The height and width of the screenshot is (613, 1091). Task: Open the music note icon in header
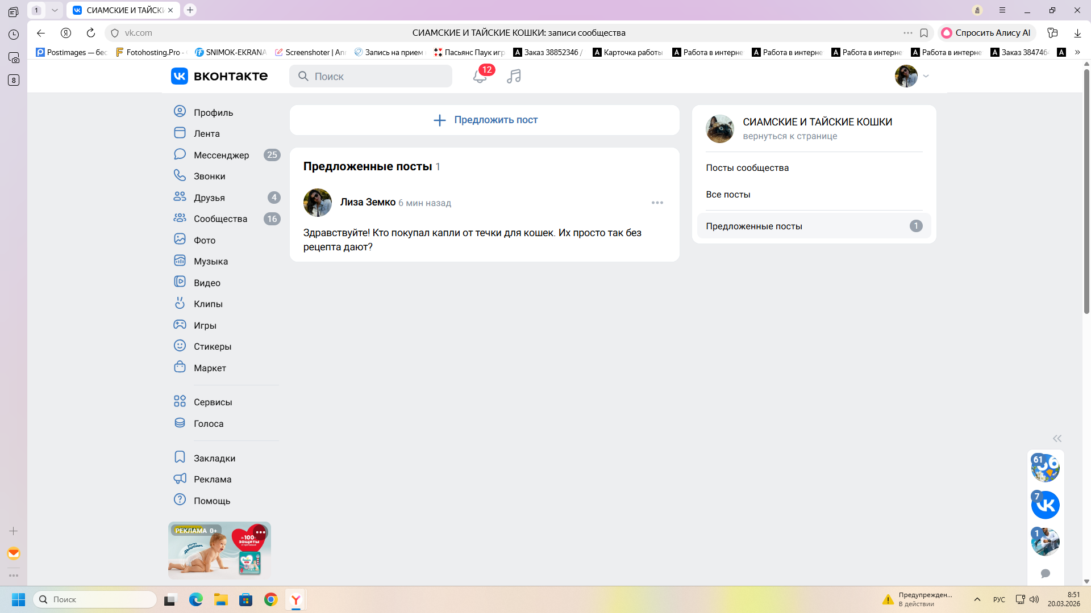click(x=514, y=76)
